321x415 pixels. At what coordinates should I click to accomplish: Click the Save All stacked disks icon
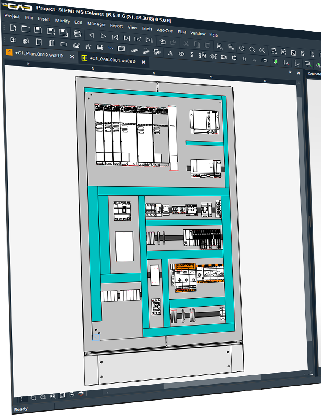click(x=63, y=32)
